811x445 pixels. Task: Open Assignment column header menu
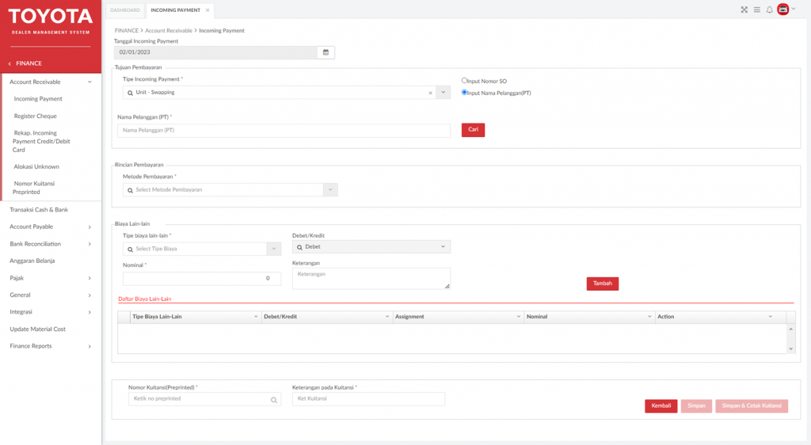[518, 317]
